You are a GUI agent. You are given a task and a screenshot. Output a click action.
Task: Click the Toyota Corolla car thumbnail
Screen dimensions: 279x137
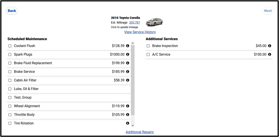[154, 22]
